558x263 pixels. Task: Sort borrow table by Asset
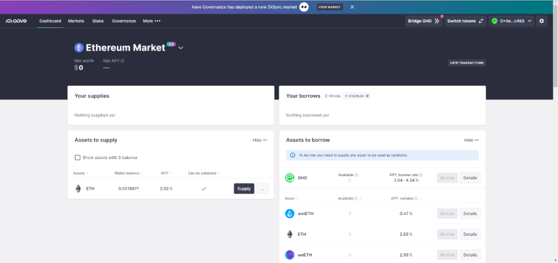(x=291, y=198)
